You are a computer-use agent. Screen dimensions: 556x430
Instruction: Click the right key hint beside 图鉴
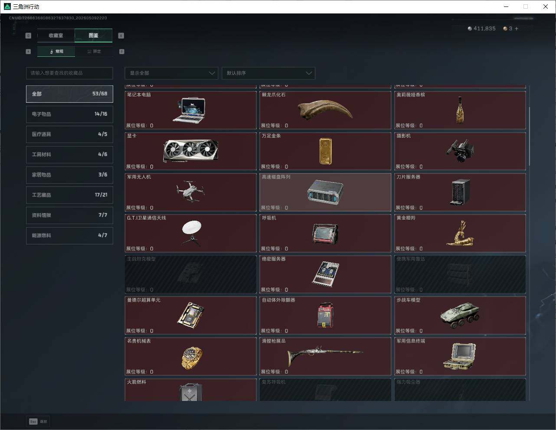coord(121,36)
